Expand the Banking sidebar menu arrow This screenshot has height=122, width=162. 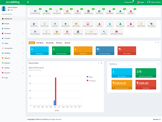tap(23, 53)
